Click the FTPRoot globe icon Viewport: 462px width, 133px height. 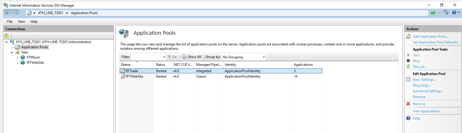tap(23, 57)
